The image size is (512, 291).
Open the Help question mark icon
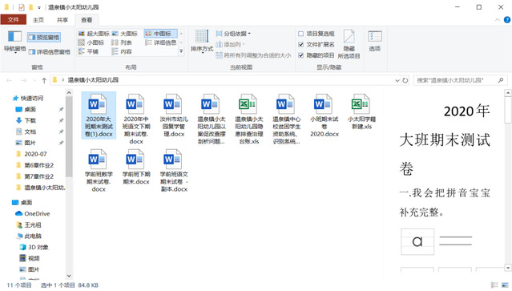click(506, 20)
